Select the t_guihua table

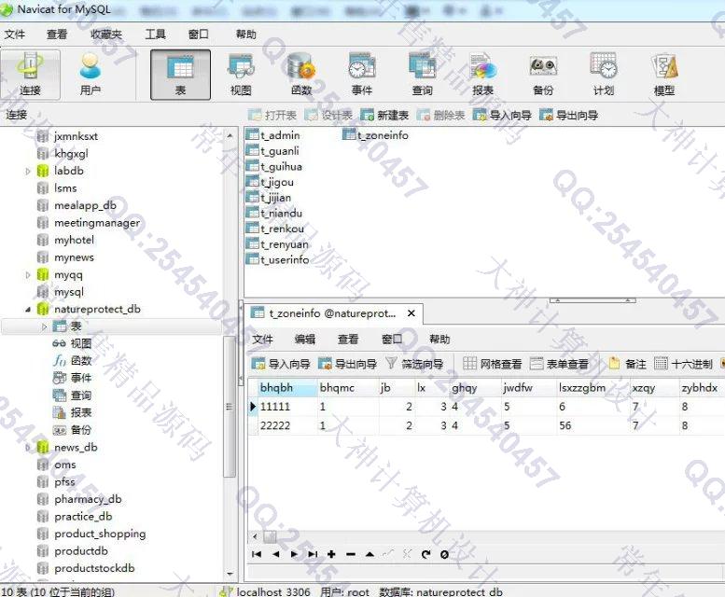click(274, 166)
